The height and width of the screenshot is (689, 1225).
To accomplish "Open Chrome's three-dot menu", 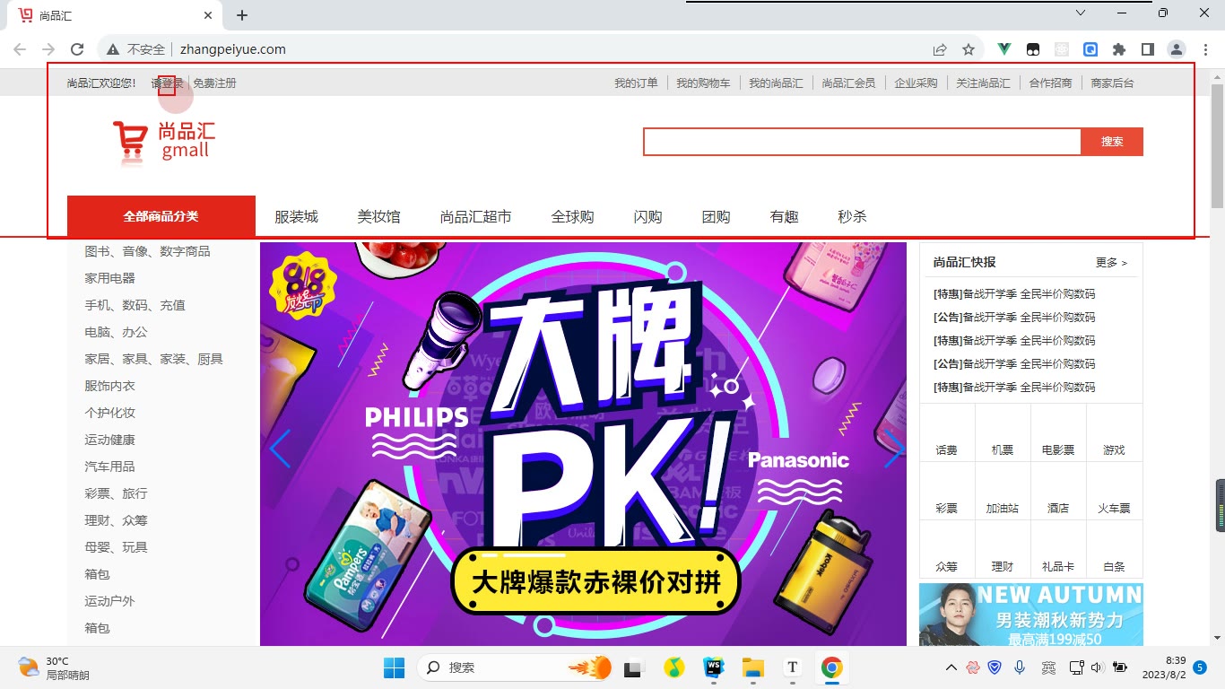I will click(1204, 49).
